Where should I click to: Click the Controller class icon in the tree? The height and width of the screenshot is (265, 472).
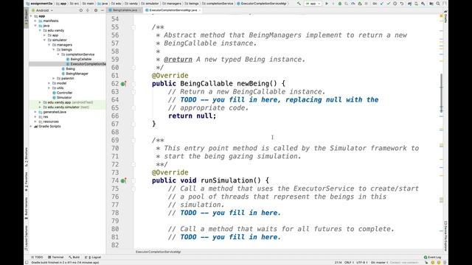click(x=55, y=93)
